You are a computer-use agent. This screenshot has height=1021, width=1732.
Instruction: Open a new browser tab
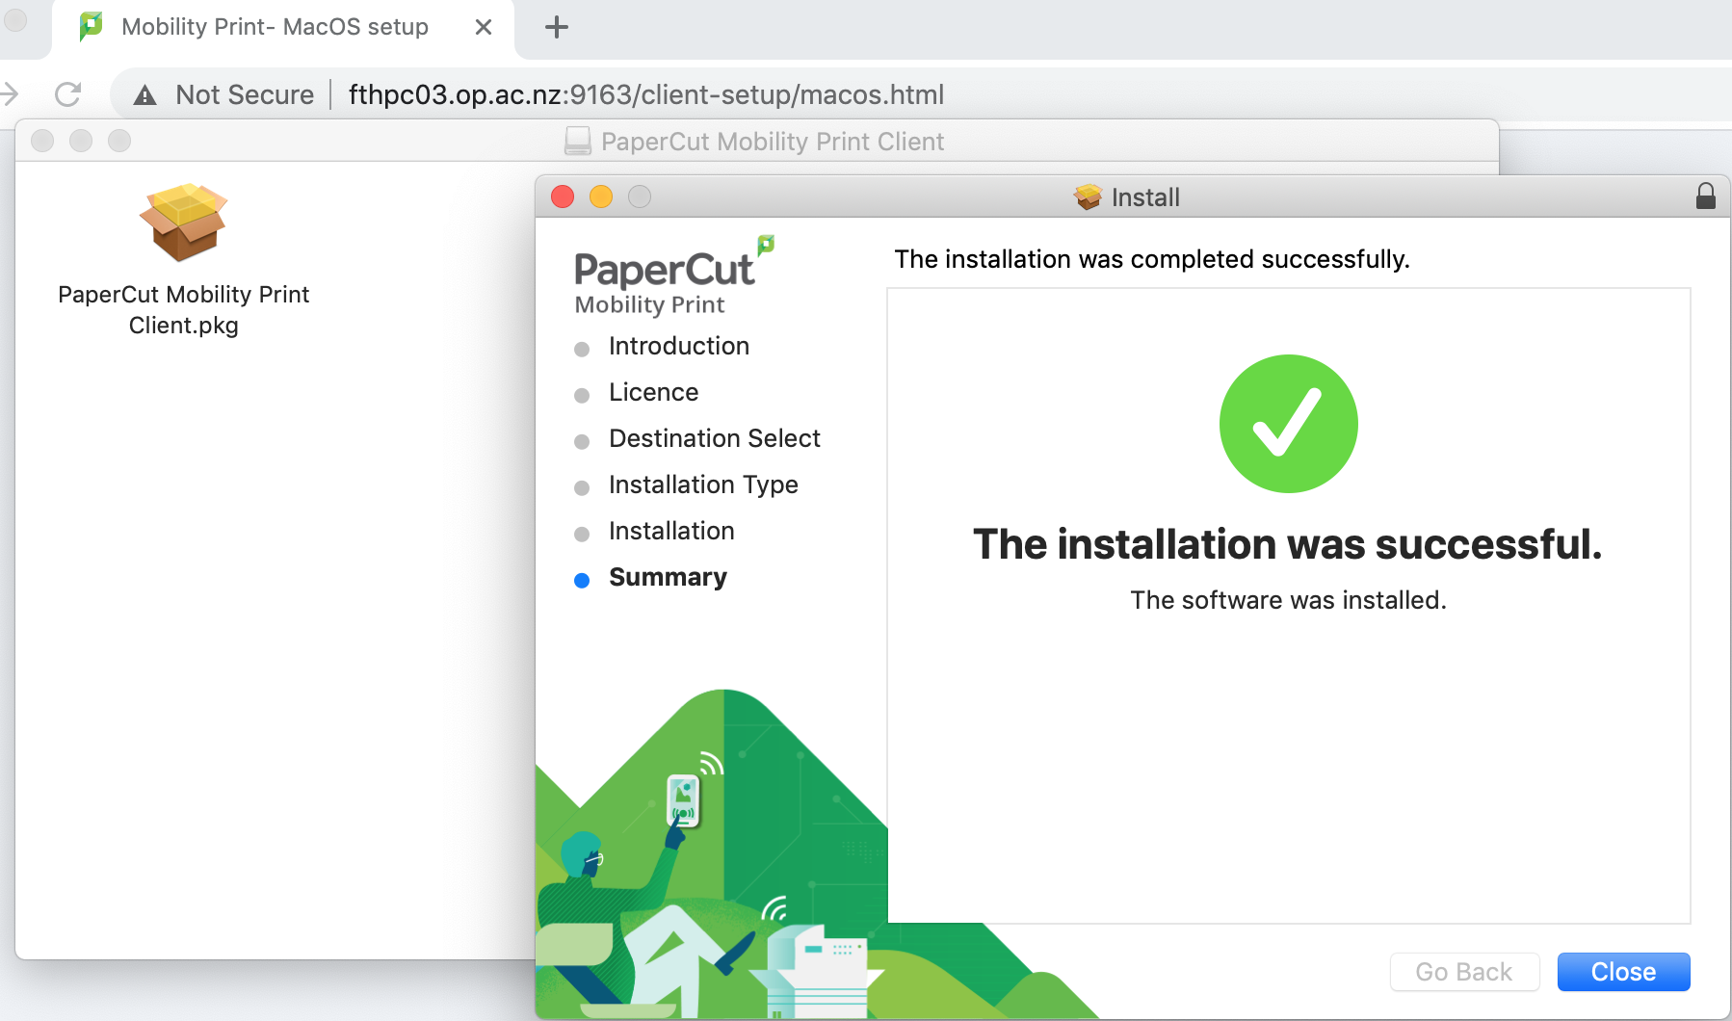tap(557, 27)
